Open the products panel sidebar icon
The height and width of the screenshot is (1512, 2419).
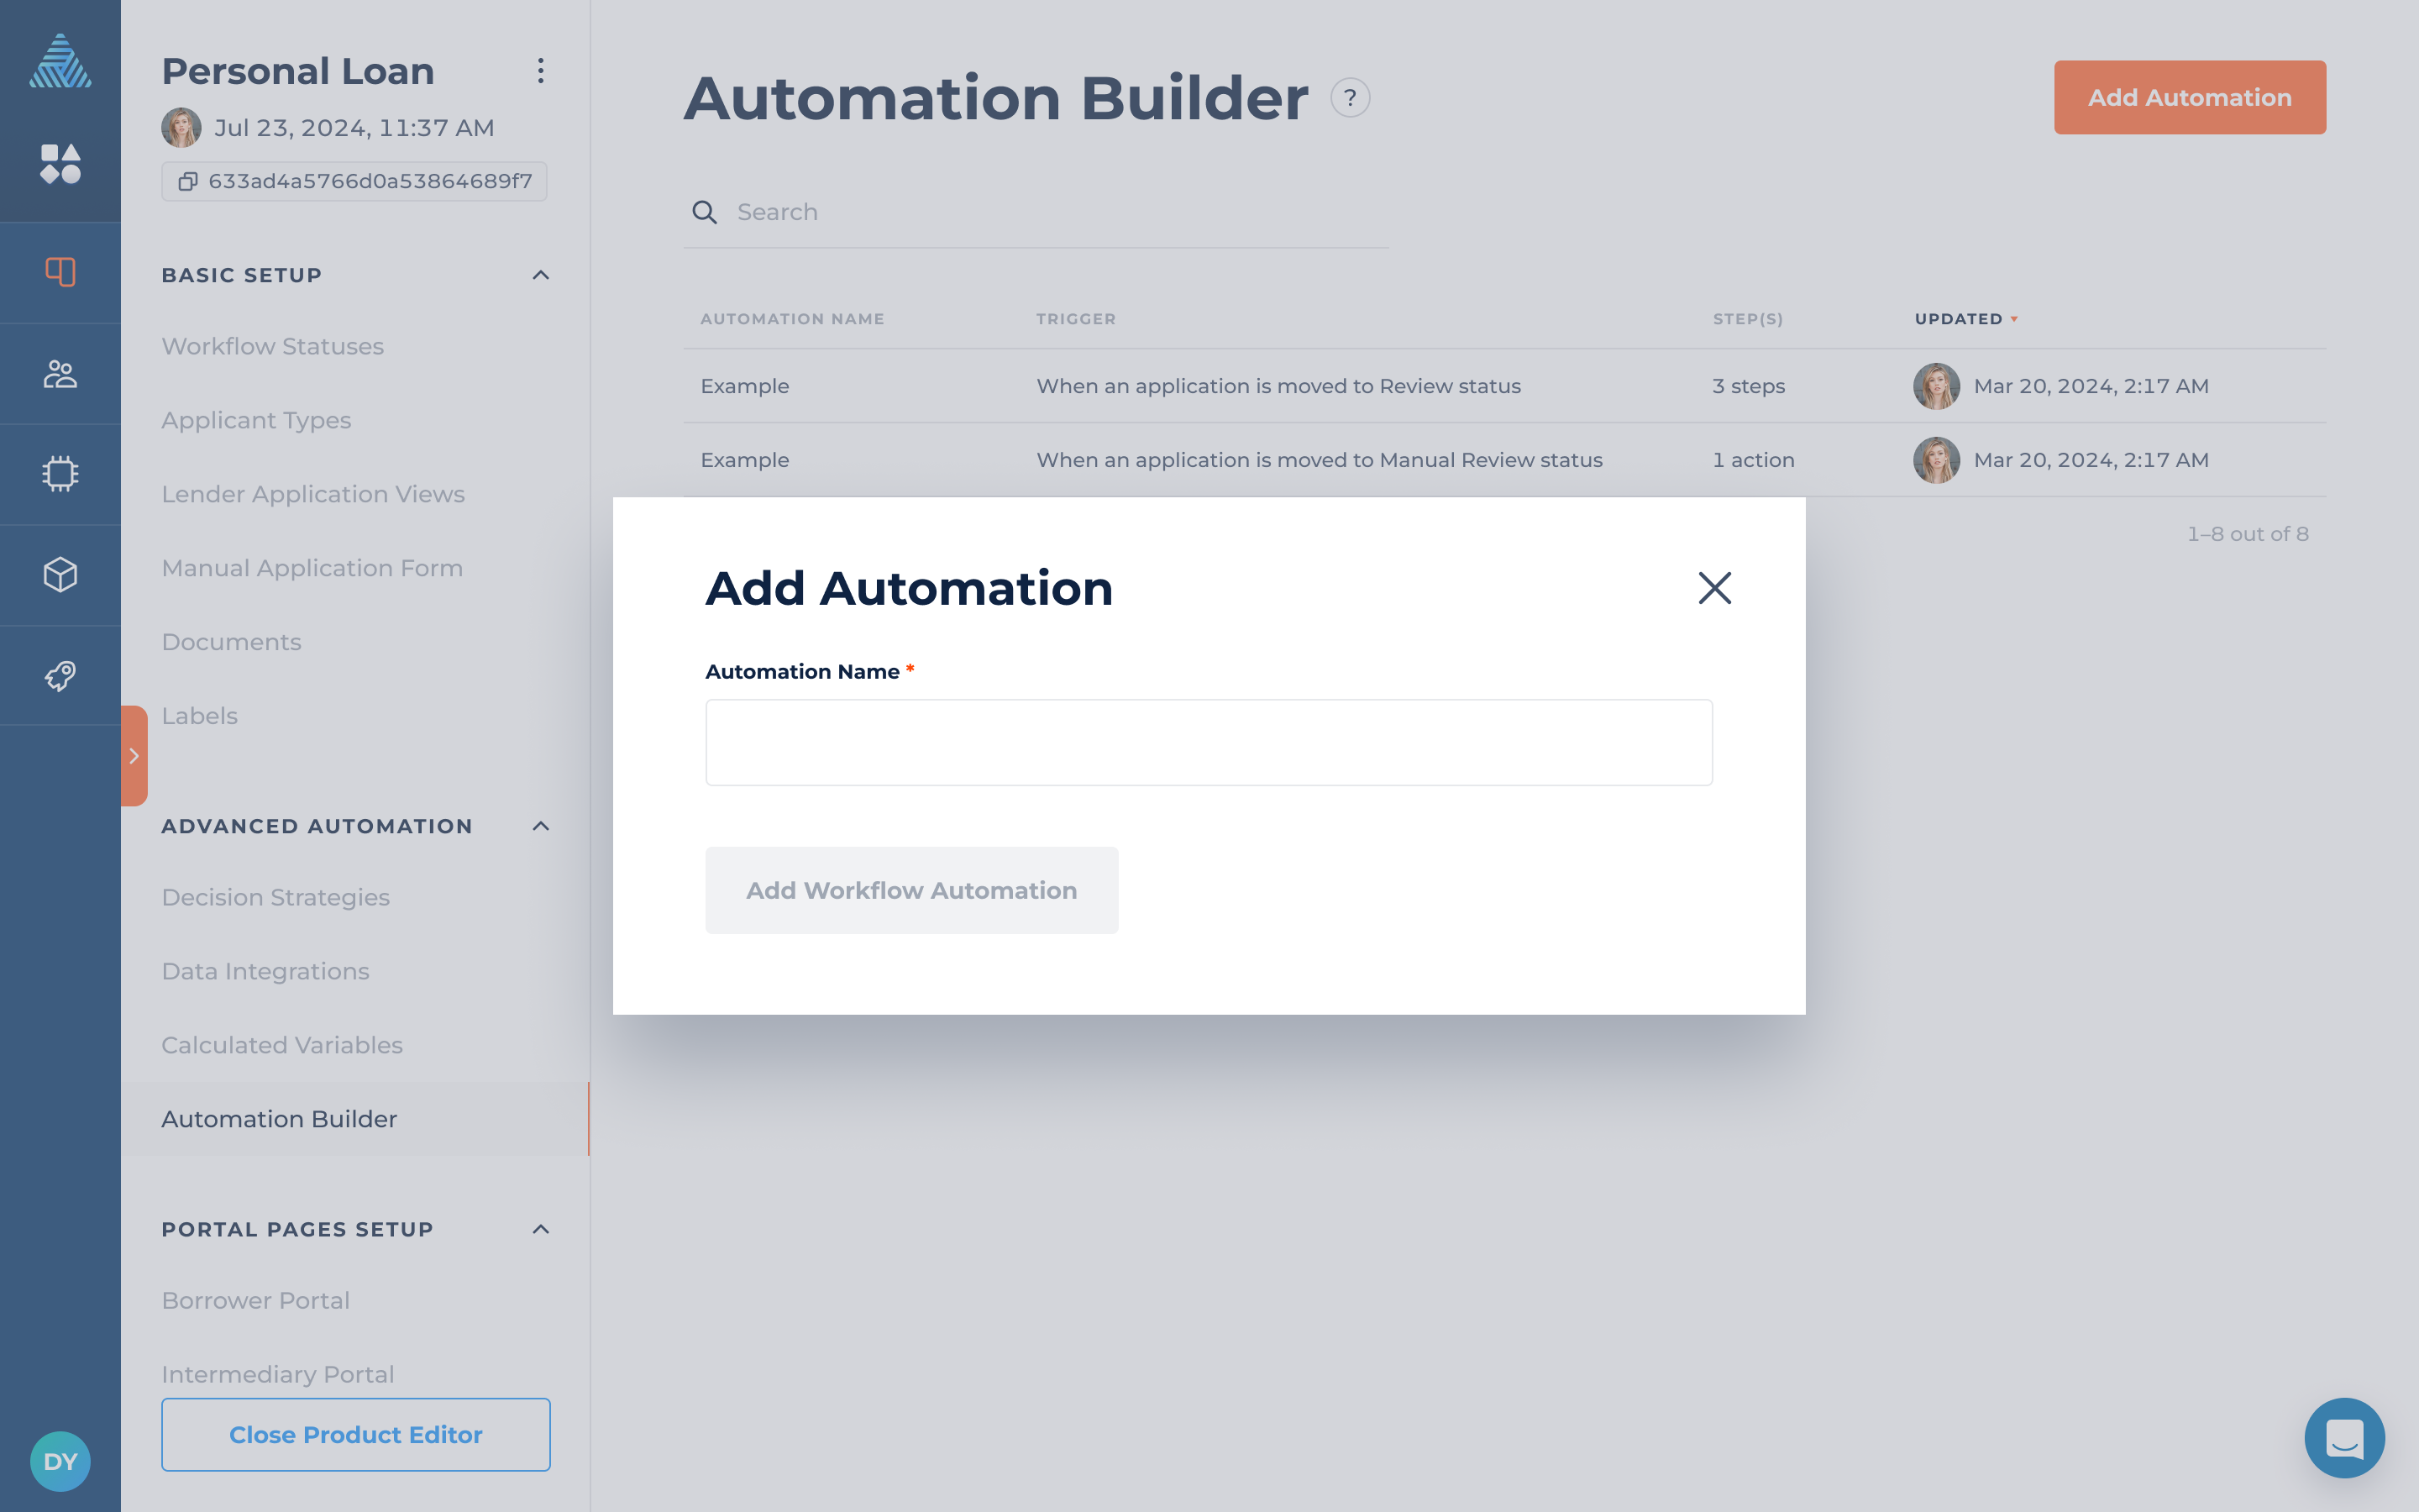[x=60, y=272]
